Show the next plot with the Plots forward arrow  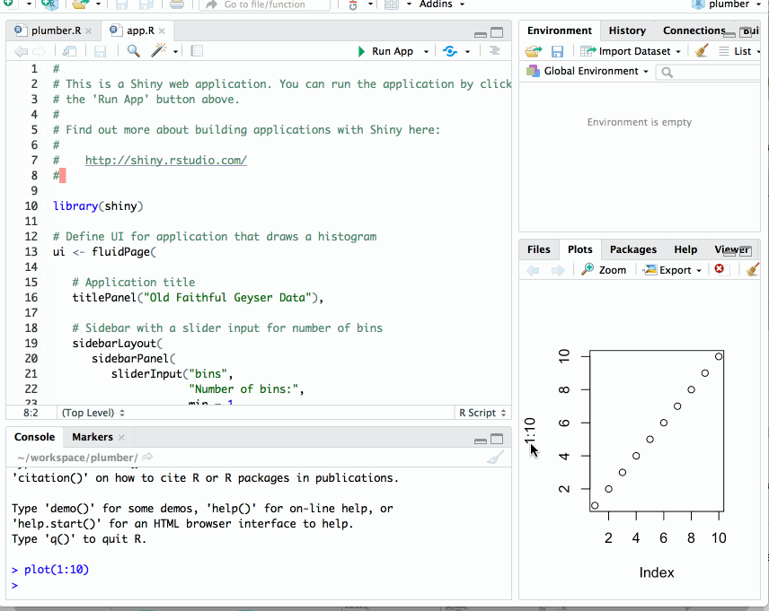(558, 270)
